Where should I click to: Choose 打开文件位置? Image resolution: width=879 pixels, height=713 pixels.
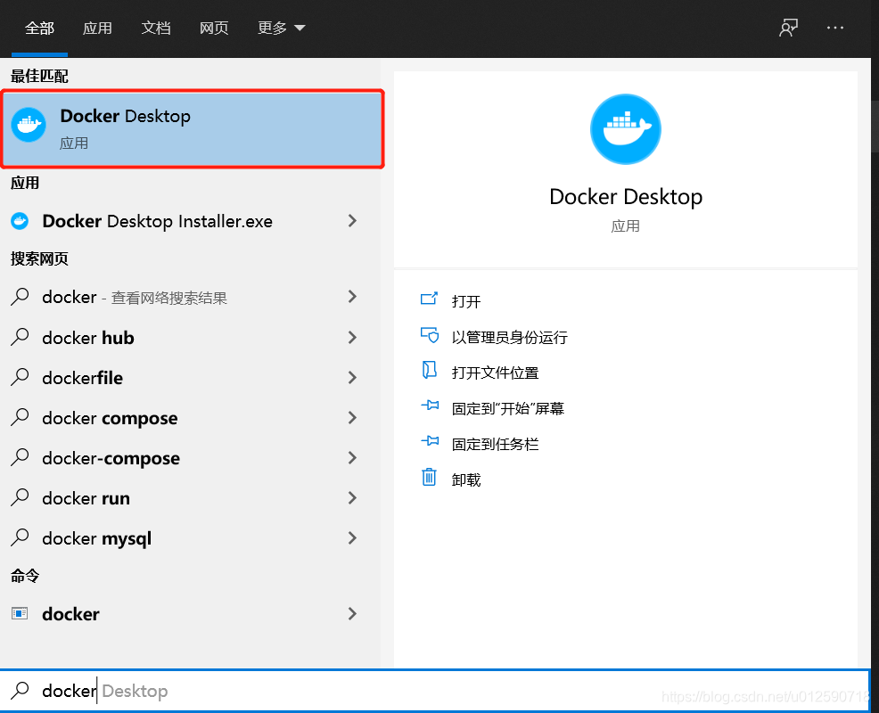point(495,373)
